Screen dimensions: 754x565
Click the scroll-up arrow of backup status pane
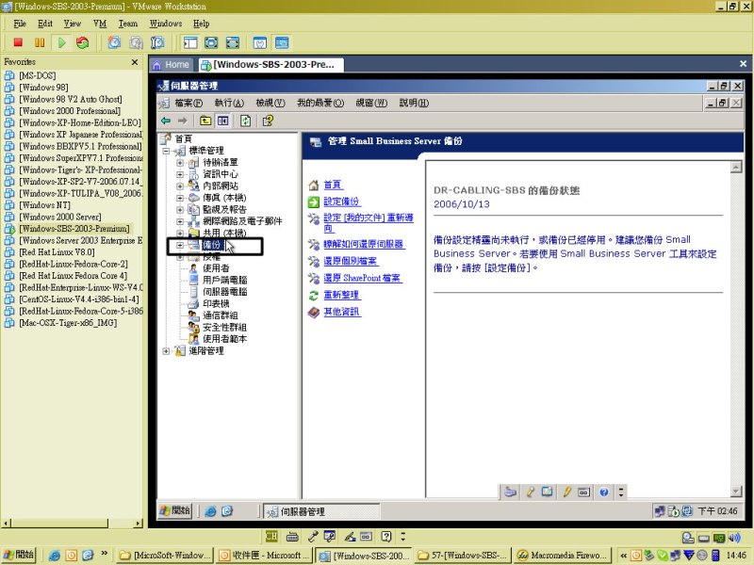pos(736,168)
